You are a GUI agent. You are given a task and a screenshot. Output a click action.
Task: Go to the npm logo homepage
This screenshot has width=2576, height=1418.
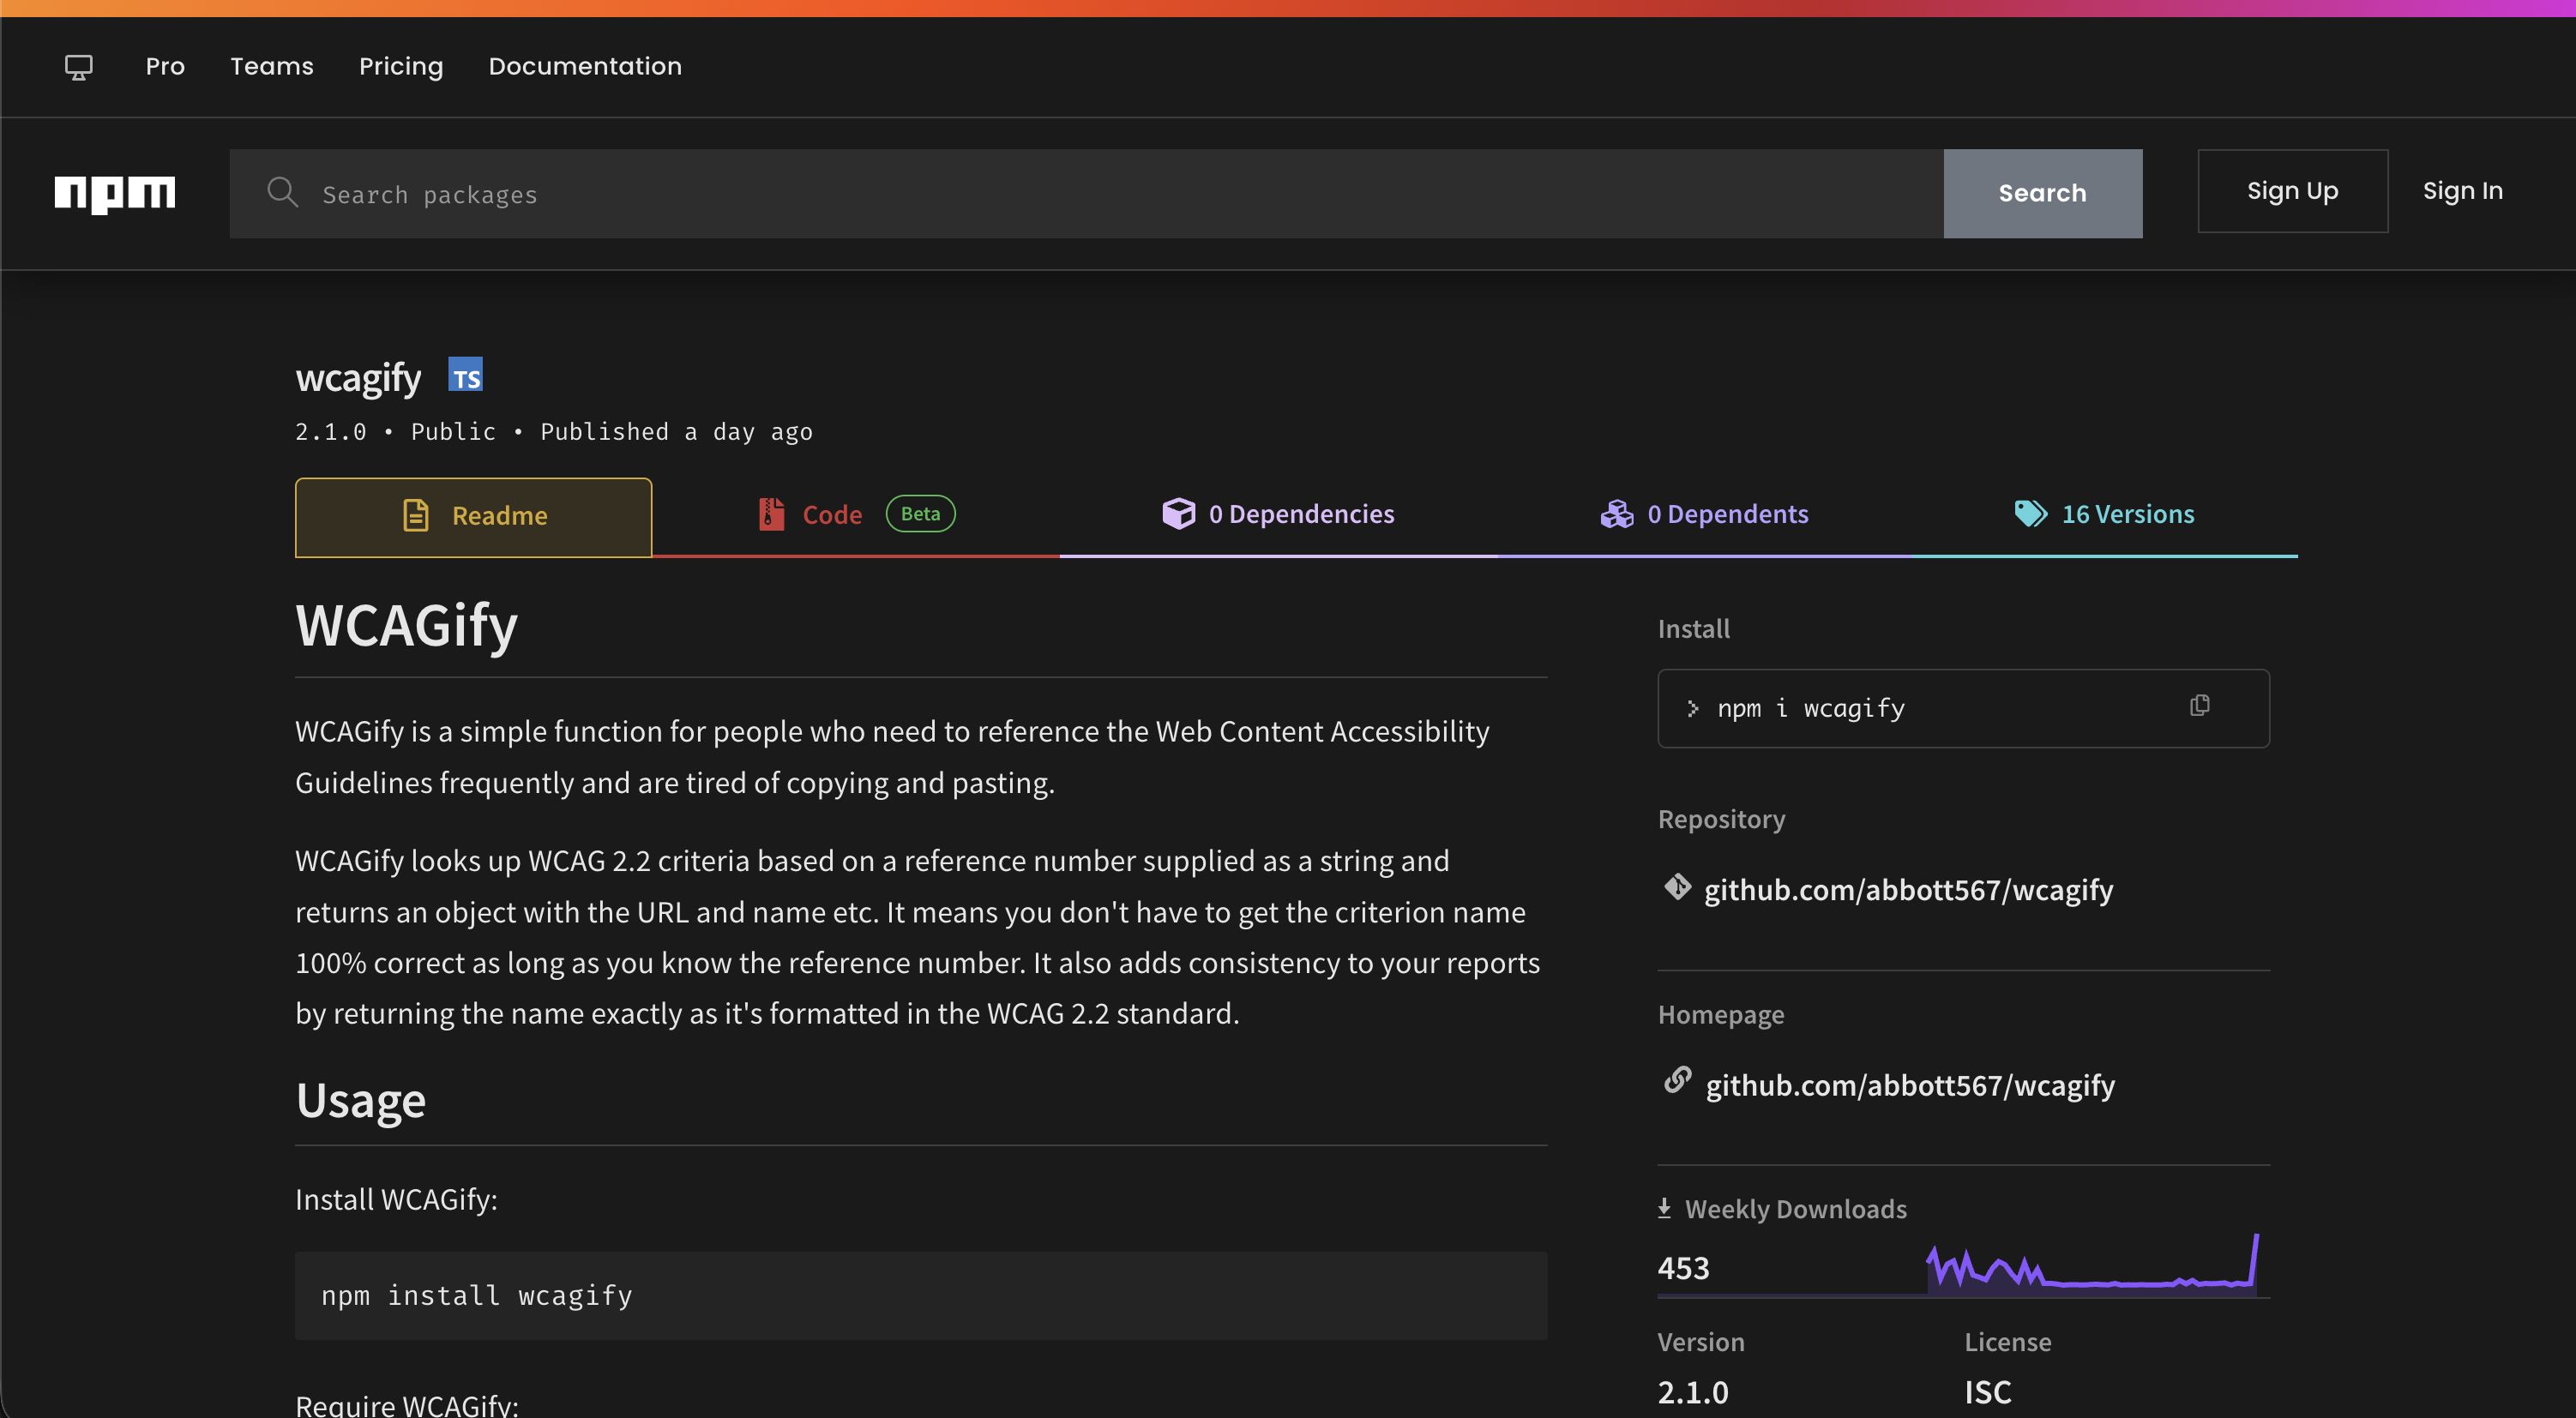point(115,194)
